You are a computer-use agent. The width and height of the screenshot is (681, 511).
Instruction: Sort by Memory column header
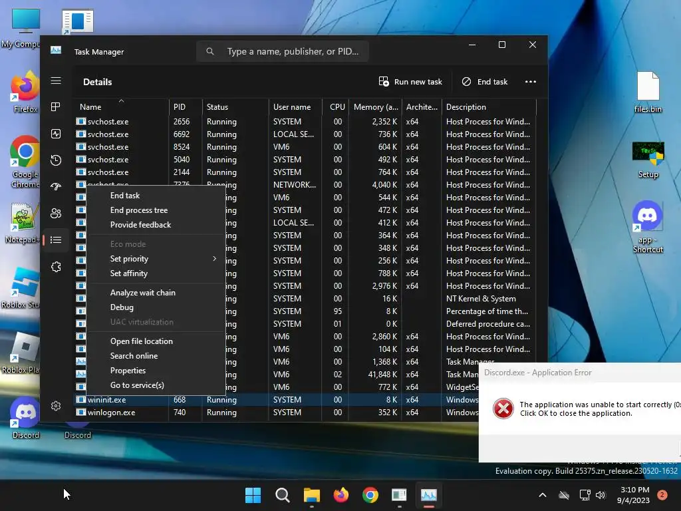click(x=376, y=107)
